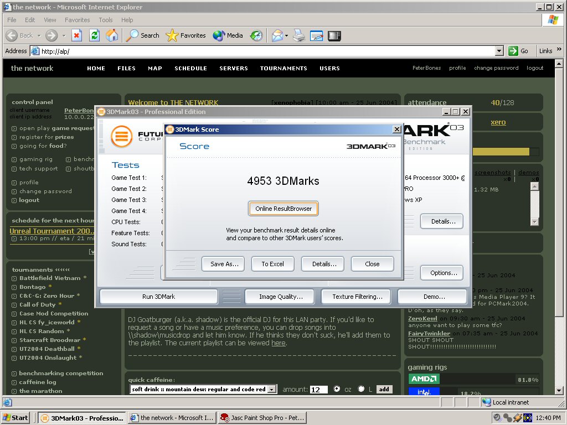Click the yellow attendance progress bar
Image resolution: width=567 pixels, height=425 pixels.
tap(501, 152)
